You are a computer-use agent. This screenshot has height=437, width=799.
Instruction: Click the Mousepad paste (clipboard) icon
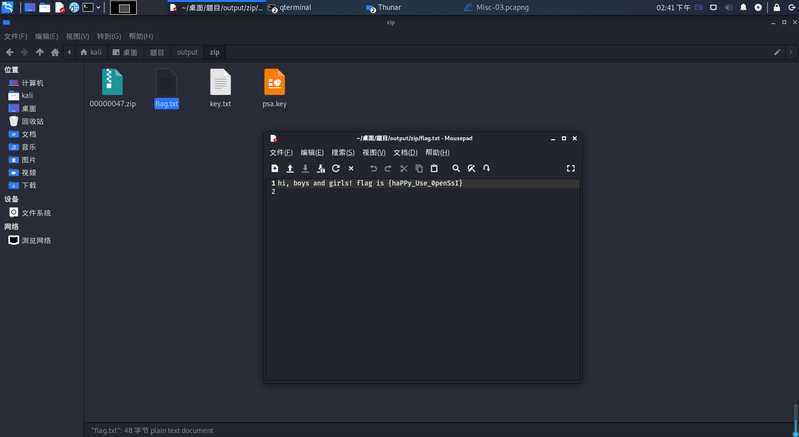pyautogui.click(x=434, y=168)
